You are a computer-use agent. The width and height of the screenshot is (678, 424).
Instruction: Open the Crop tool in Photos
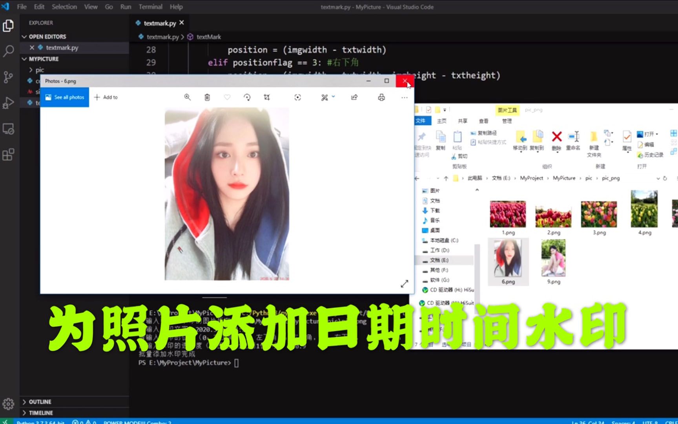pos(267,97)
